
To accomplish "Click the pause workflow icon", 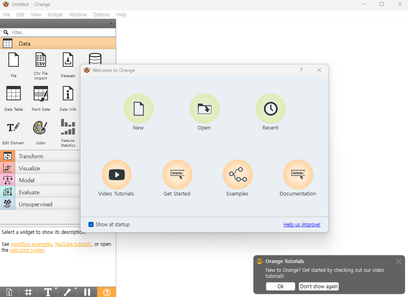I will 87,292.
